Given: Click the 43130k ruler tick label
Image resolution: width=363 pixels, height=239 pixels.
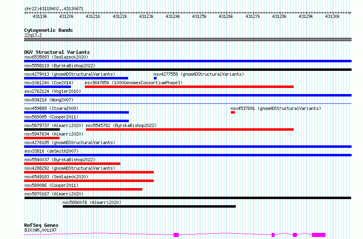Looking at the screenshot, I should (332, 16).
